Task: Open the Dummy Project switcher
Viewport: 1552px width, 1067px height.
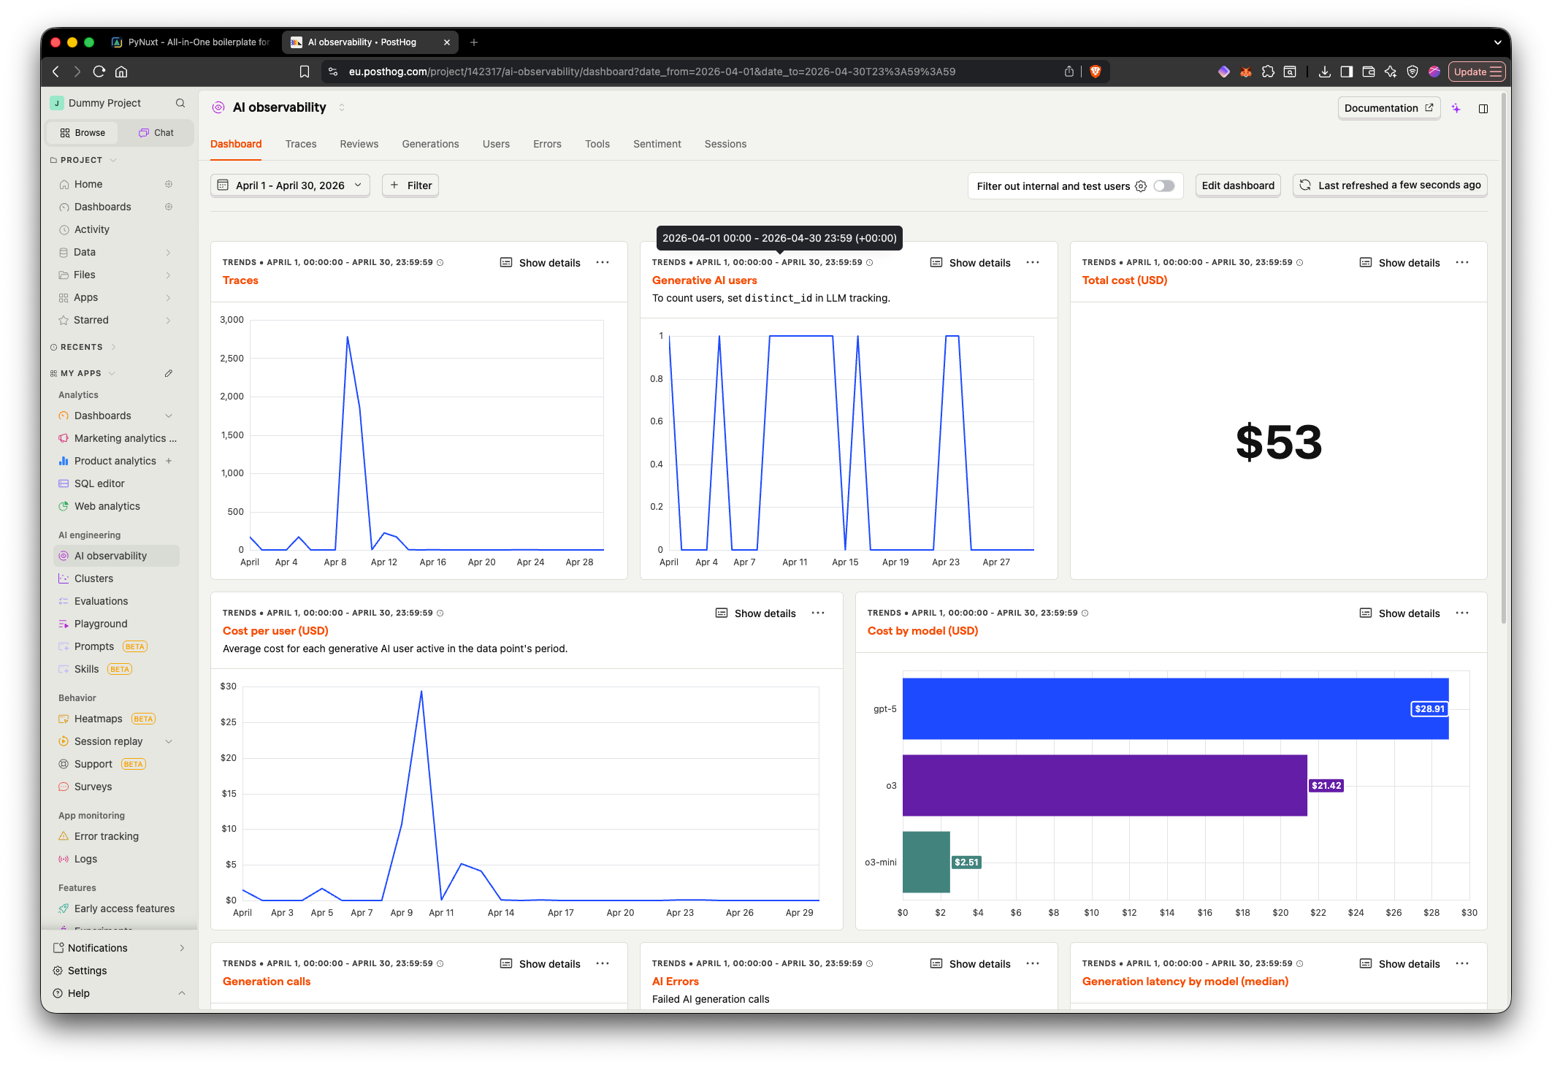Action: [x=96, y=103]
